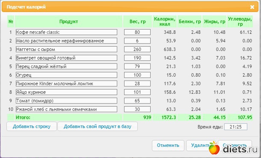Select weight field 80 for coffee

[x=137, y=32]
